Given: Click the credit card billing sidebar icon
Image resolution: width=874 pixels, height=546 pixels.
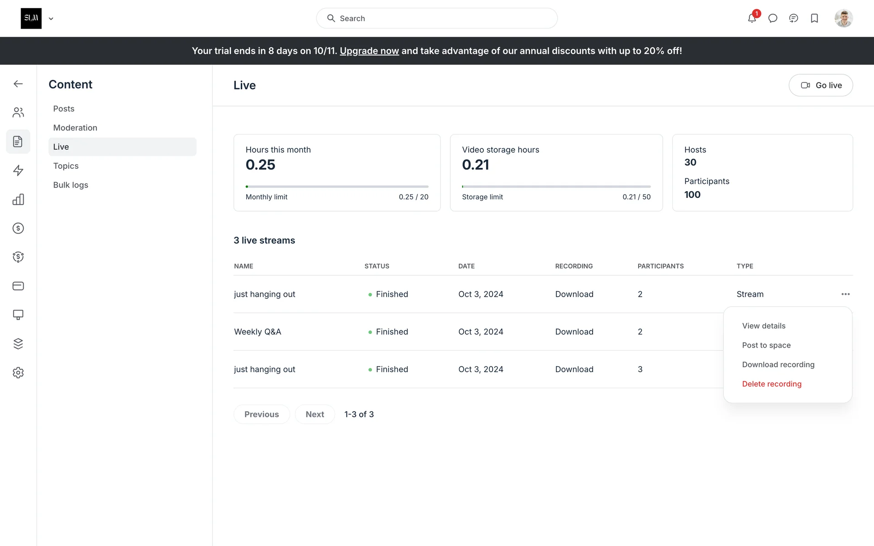Looking at the screenshot, I should 18,286.
